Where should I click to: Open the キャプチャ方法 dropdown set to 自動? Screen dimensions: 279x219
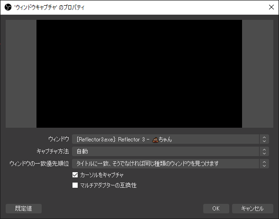[170, 151]
